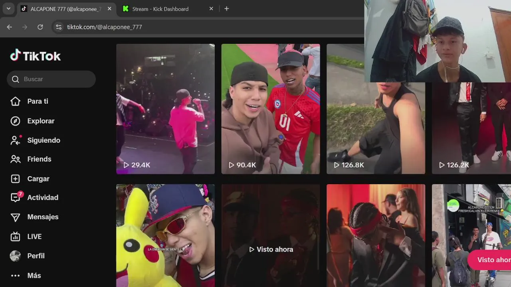This screenshot has width=511, height=287.
Task: Click the LIVE broadcast icon
Action: [x=15, y=236]
